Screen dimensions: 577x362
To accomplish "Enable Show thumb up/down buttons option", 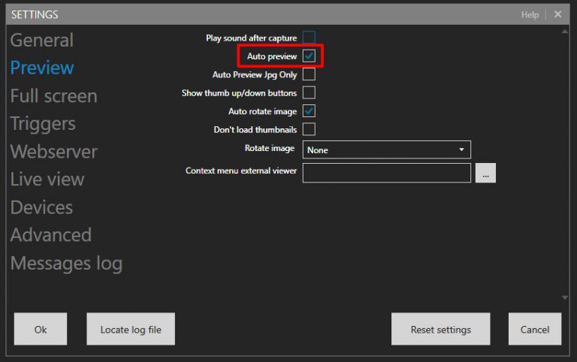I will [309, 93].
